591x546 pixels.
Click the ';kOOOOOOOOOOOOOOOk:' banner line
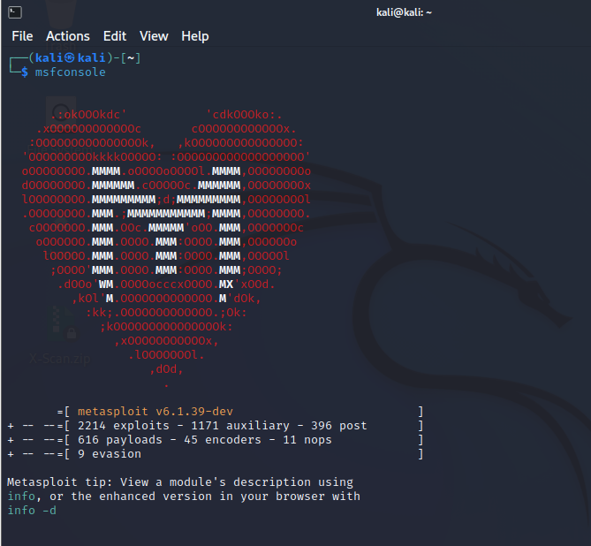click(166, 327)
